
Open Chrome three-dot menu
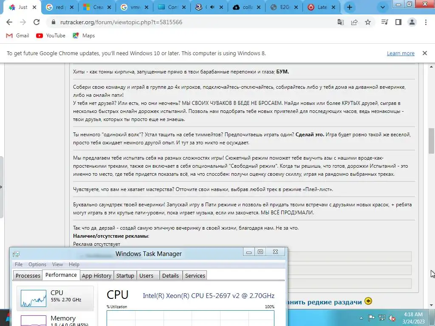pyautogui.click(x=426, y=22)
